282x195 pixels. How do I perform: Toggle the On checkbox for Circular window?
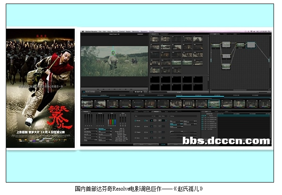click(x=145, y=121)
